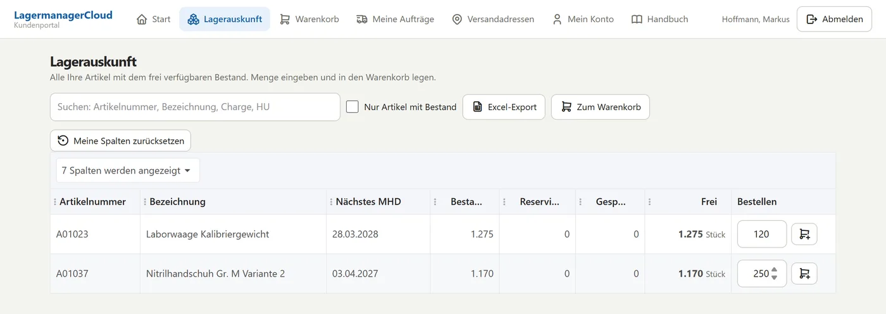The image size is (886, 314).
Task: Click the Nächstes MHD column handle dots
Action: tap(332, 202)
